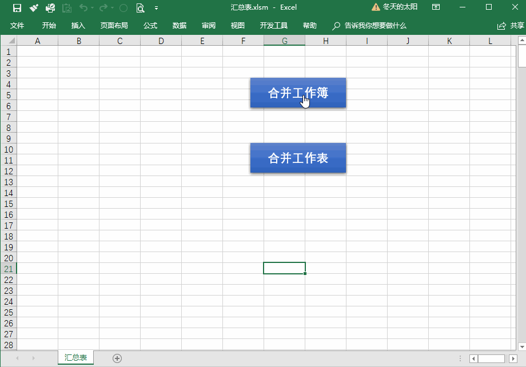Click vertical scrollbar up arrow
Image resolution: width=526 pixels, height=367 pixels.
tap(521, 40)
